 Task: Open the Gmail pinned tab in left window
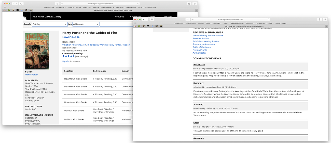(5, 10)
